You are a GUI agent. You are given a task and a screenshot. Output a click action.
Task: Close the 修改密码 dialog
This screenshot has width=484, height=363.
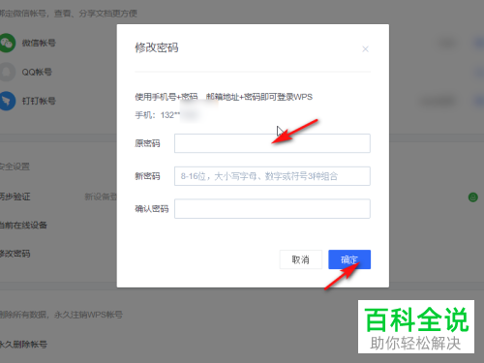tap(365, 49)
